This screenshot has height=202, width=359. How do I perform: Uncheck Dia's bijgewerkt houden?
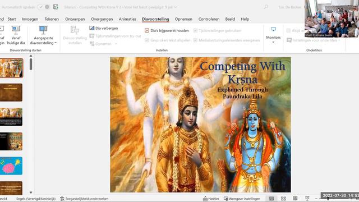coord(147,30)
